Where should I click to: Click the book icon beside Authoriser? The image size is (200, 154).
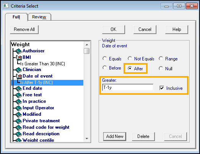coord(19,51)
